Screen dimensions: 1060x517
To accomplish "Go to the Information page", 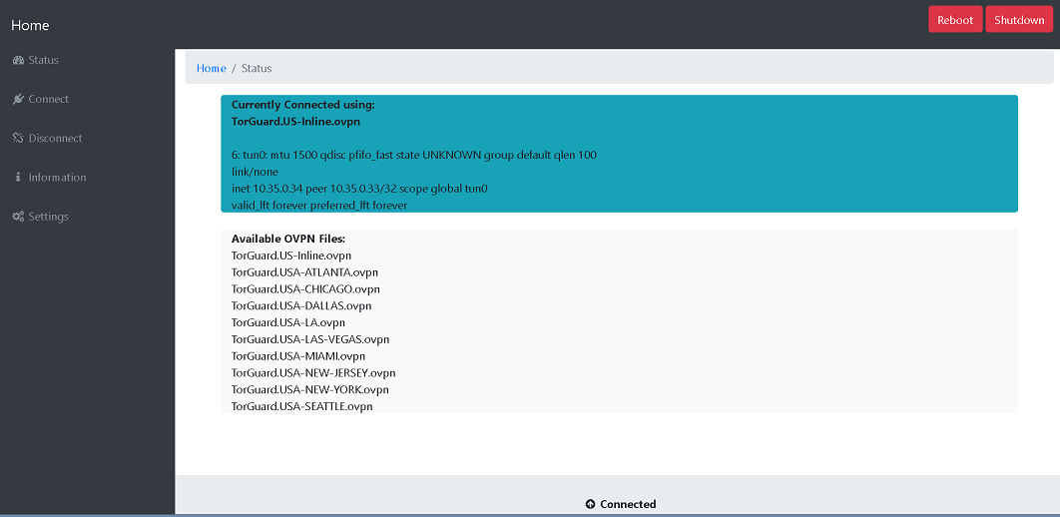I will (x=58, y=178).
